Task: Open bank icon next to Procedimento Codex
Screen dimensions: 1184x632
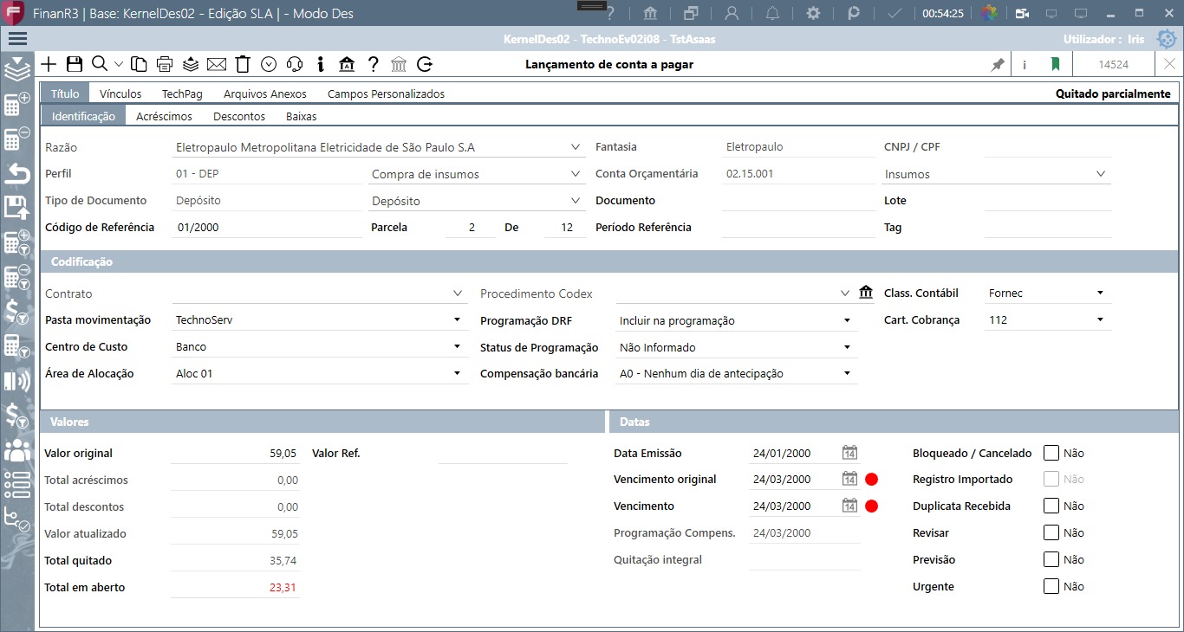Action: pyautogui.click(x=866, y=293)
